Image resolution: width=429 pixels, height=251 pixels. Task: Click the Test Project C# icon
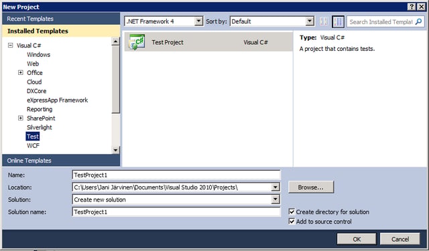tap(137, 42)
